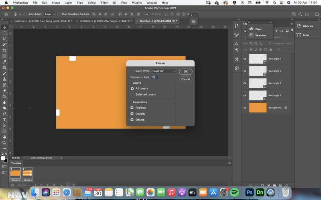The image size is (321, 200).
Task: Open the Paths panel
Action: [303, 35]
